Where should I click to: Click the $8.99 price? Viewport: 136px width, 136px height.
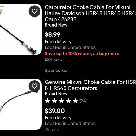click(x=53, y=34)
